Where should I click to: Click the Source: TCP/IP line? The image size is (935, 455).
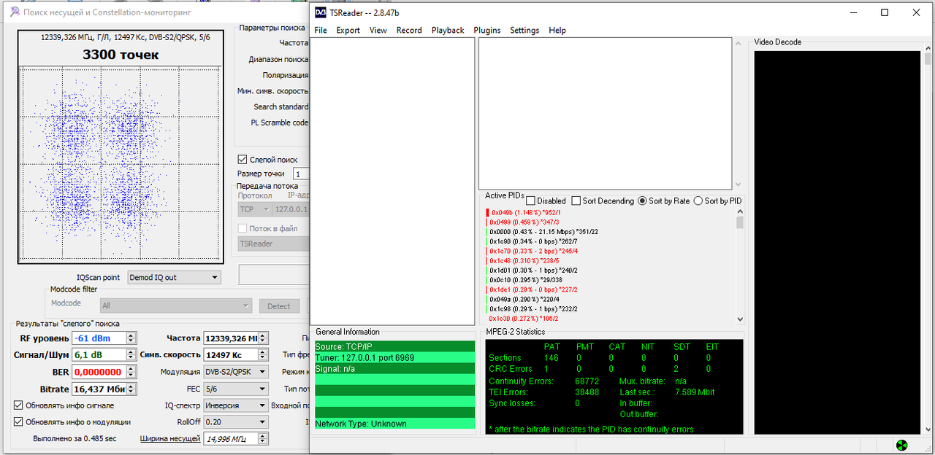pyautogui.click(x=394, y=346)
